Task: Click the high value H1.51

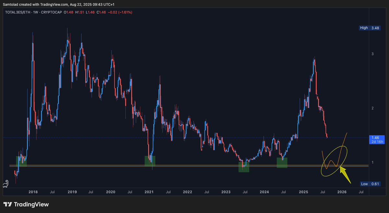Action: coord(80,12)
